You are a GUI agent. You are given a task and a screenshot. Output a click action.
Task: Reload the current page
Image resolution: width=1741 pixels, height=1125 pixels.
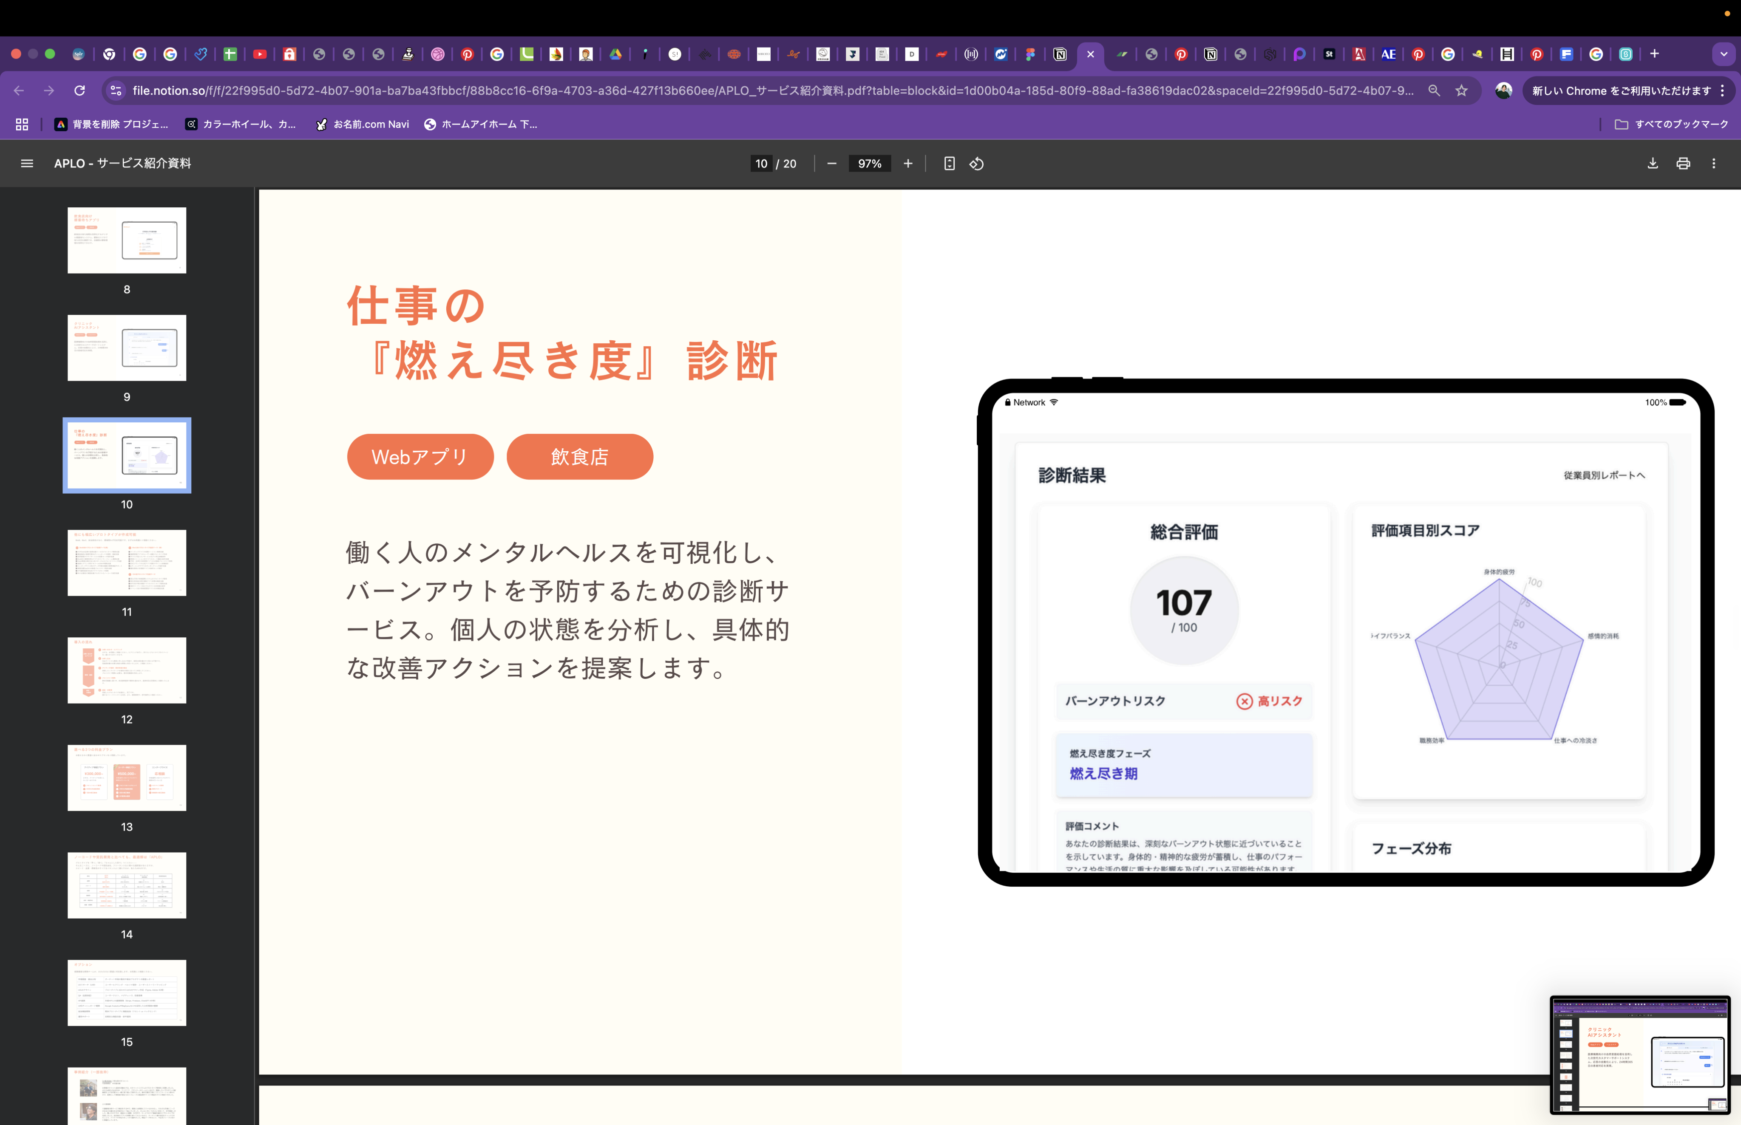coord(79,90)
